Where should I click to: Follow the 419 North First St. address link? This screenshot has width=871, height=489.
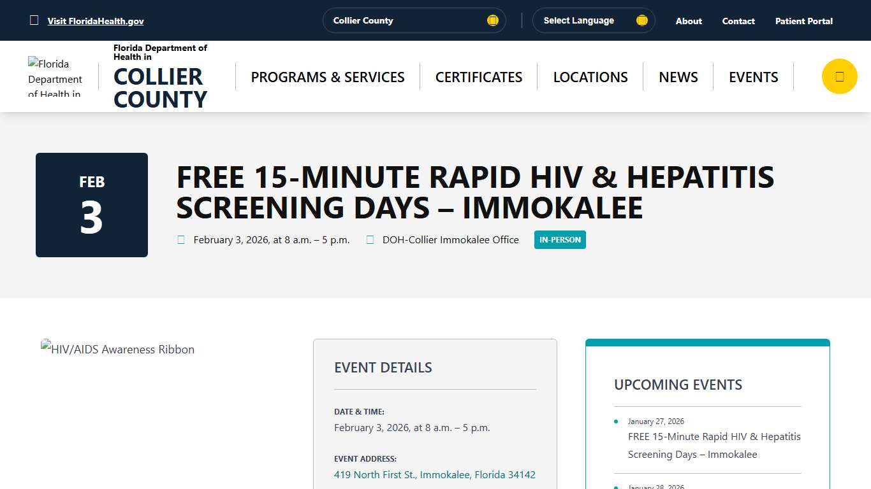click(x=435, y=474)
